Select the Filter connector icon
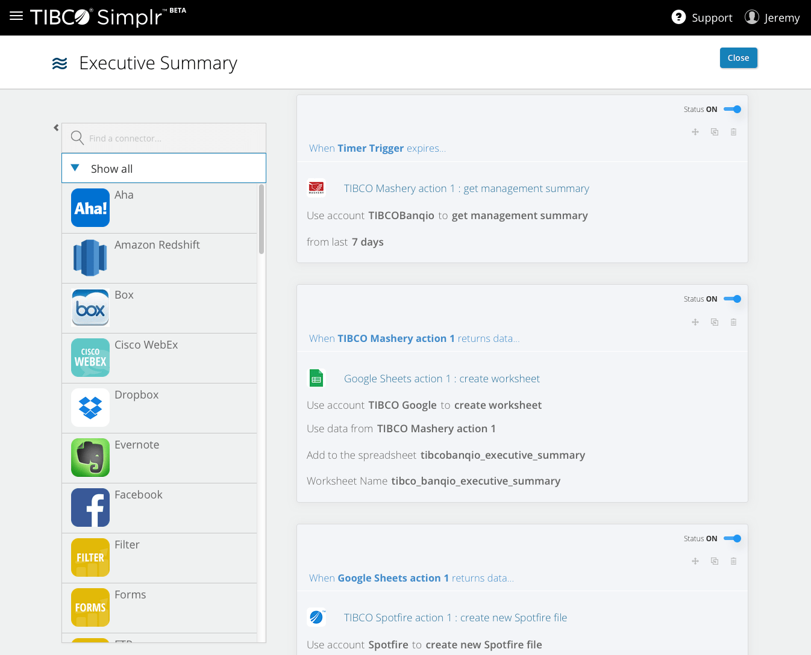Image resolution: width=811 pixels, height=655 pixels. 90,557
